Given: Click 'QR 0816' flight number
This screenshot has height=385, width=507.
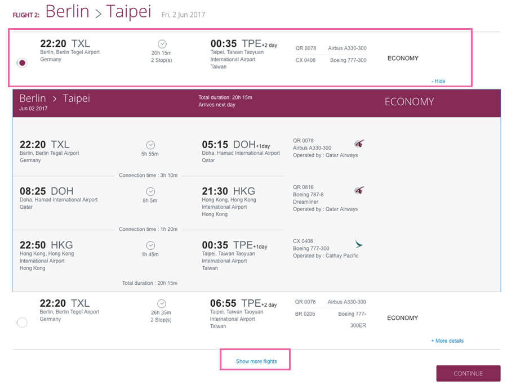Looking at the screenshot, I should pyautogui.click(x=303, y=187).
